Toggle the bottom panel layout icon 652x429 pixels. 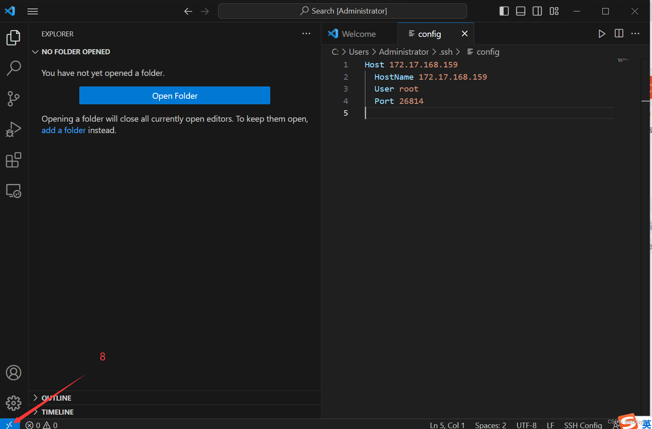(x=520, y=11)
